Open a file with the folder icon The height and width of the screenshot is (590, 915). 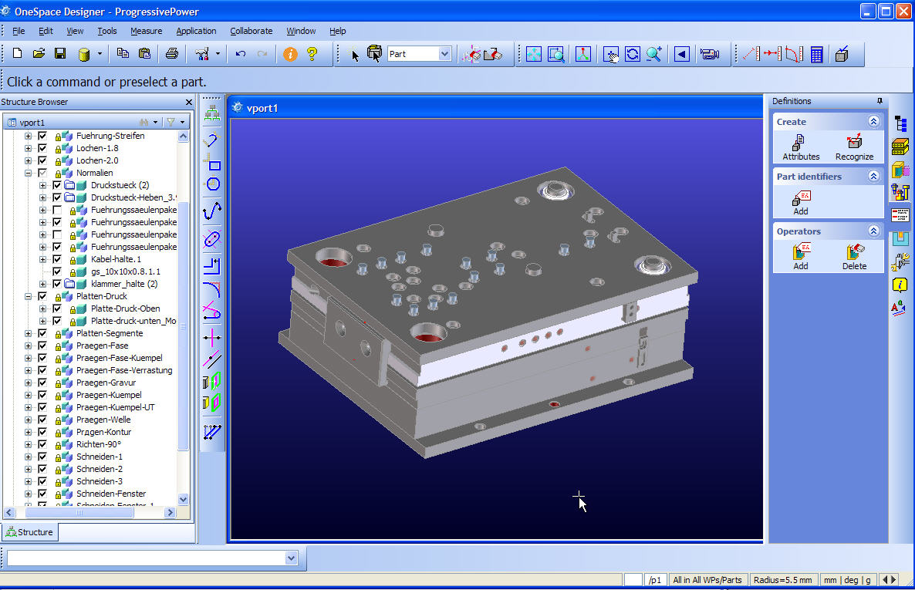tap(39, 54)
